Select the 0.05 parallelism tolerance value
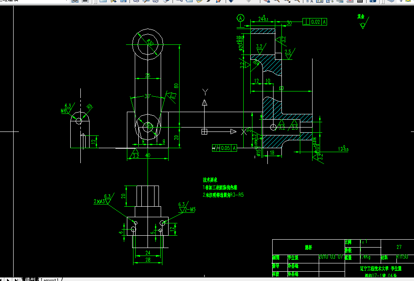Viewport: 414px width, 281px height. tap(225, 148)
